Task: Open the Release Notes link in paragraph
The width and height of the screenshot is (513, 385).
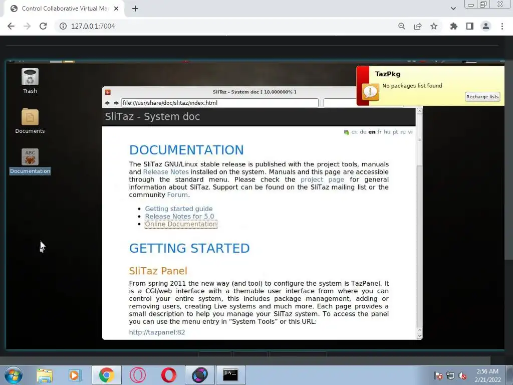Action: 166,172
